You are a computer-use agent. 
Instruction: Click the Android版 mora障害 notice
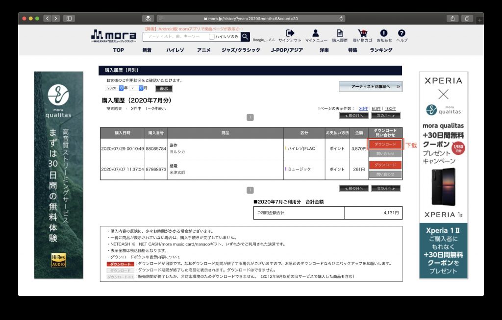[x=193, y=29]
